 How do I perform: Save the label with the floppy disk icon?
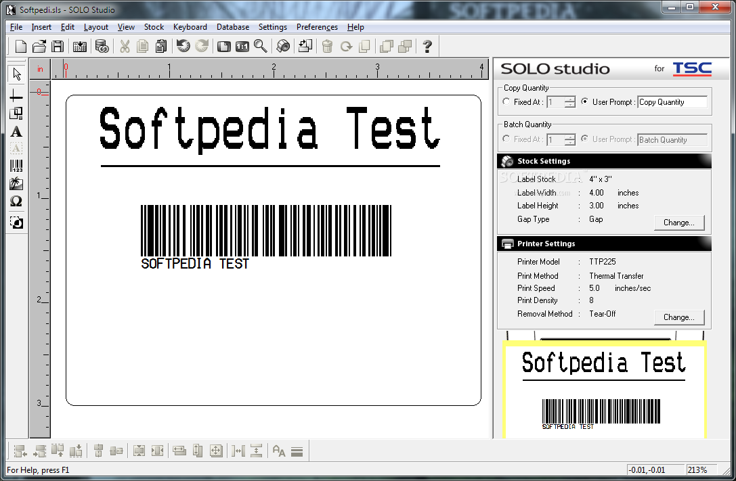(58, 46)
